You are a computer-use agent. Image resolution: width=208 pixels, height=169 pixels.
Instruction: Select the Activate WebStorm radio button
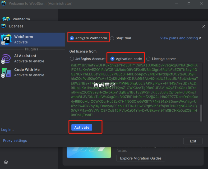click(72, 38)
